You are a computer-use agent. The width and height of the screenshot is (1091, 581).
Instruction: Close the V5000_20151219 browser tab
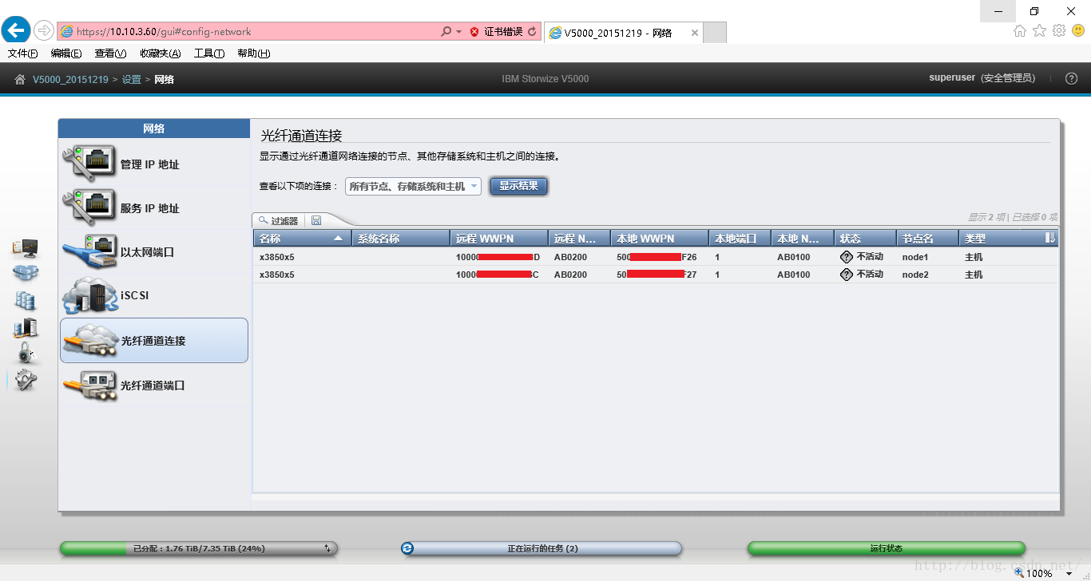coord(694,33)
